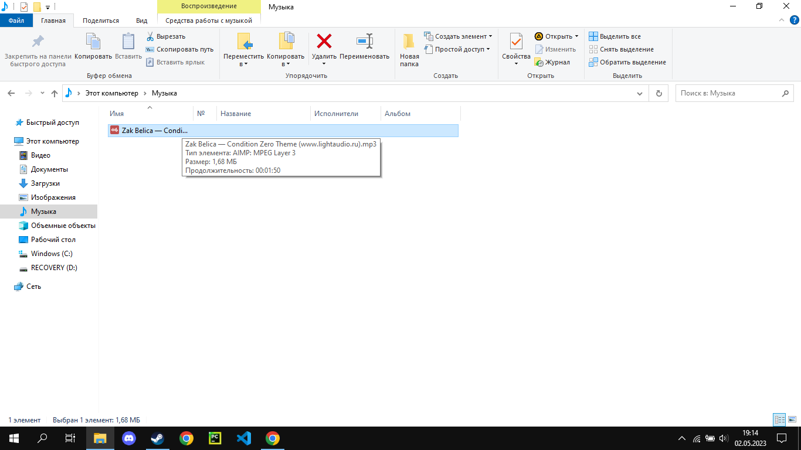
Task: Sort by Album (Альбом) column header
Action: (x=420, y=114)
